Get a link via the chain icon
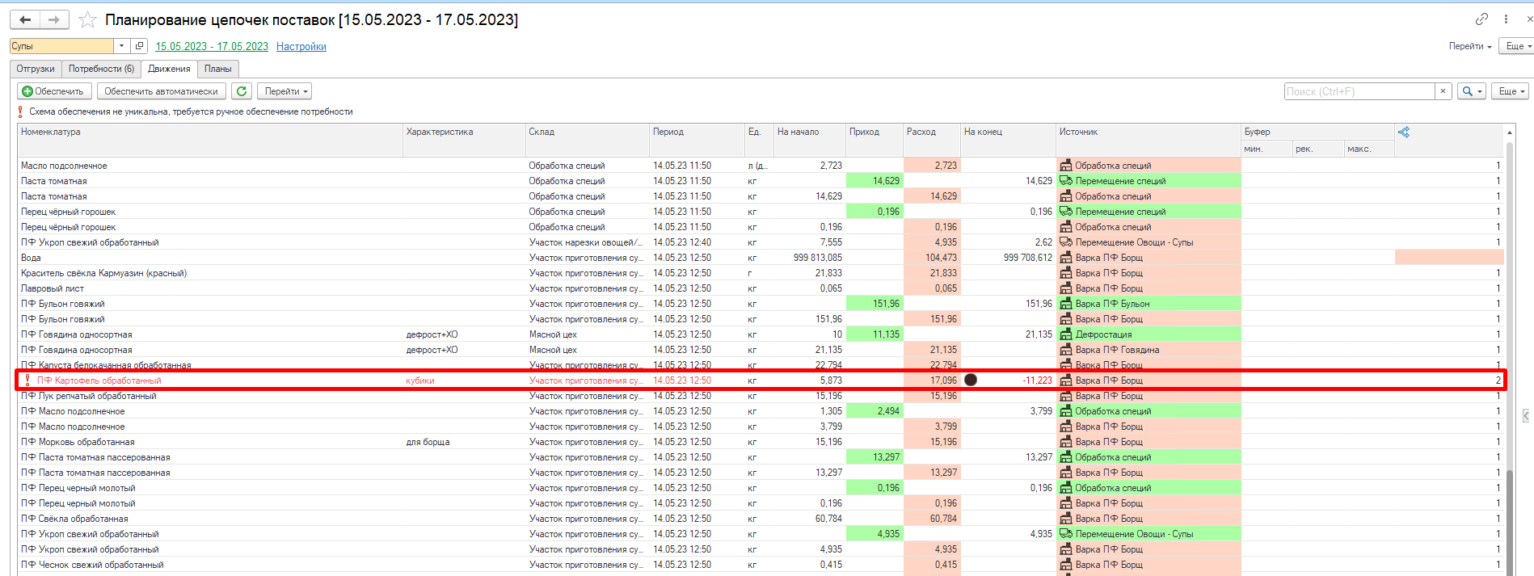 pos(1481,19)
